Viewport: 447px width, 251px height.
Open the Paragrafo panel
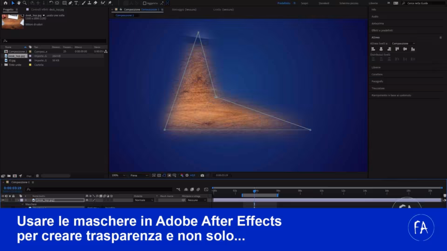[377, 81]
